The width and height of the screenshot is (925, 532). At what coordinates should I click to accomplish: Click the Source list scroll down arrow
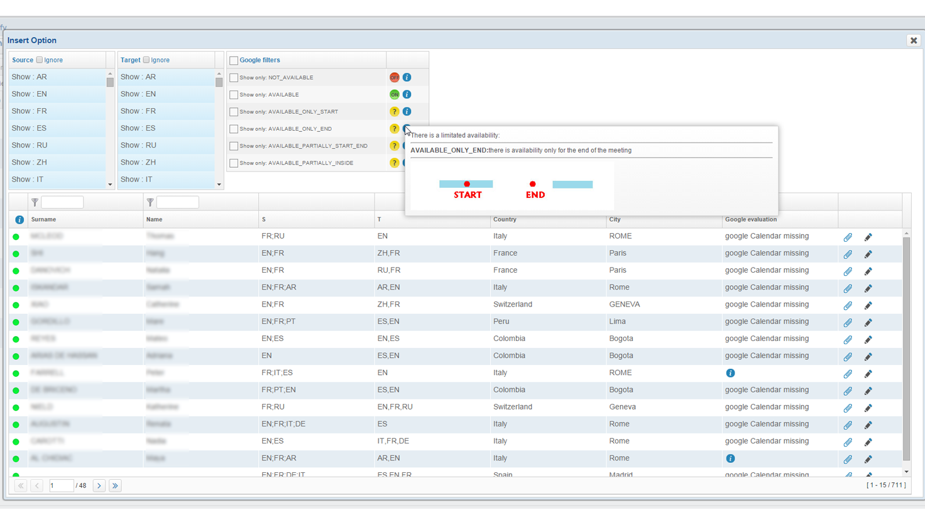(x=110, y=185)
